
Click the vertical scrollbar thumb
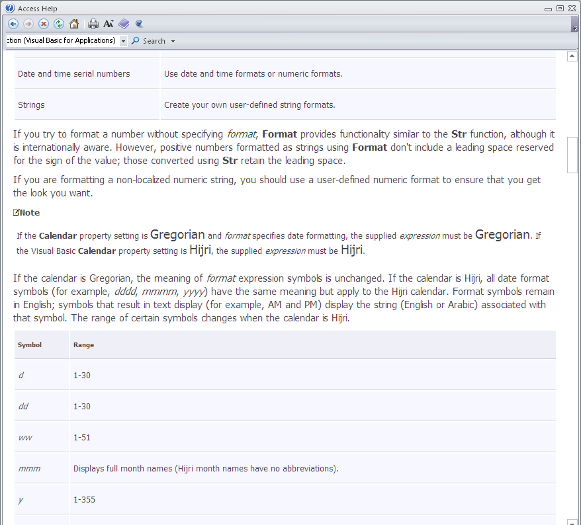572,155
